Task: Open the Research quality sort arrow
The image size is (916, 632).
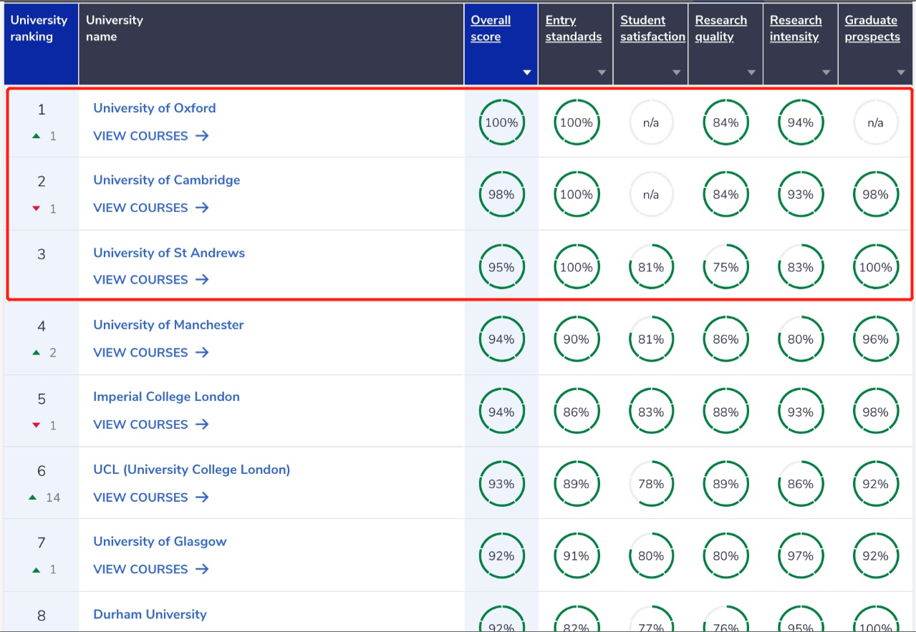Action: pyautogui.click(x=751, y=73)
